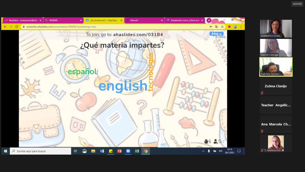
Task: Switch to the Estudiante curso tab
Action: point(185,20)
